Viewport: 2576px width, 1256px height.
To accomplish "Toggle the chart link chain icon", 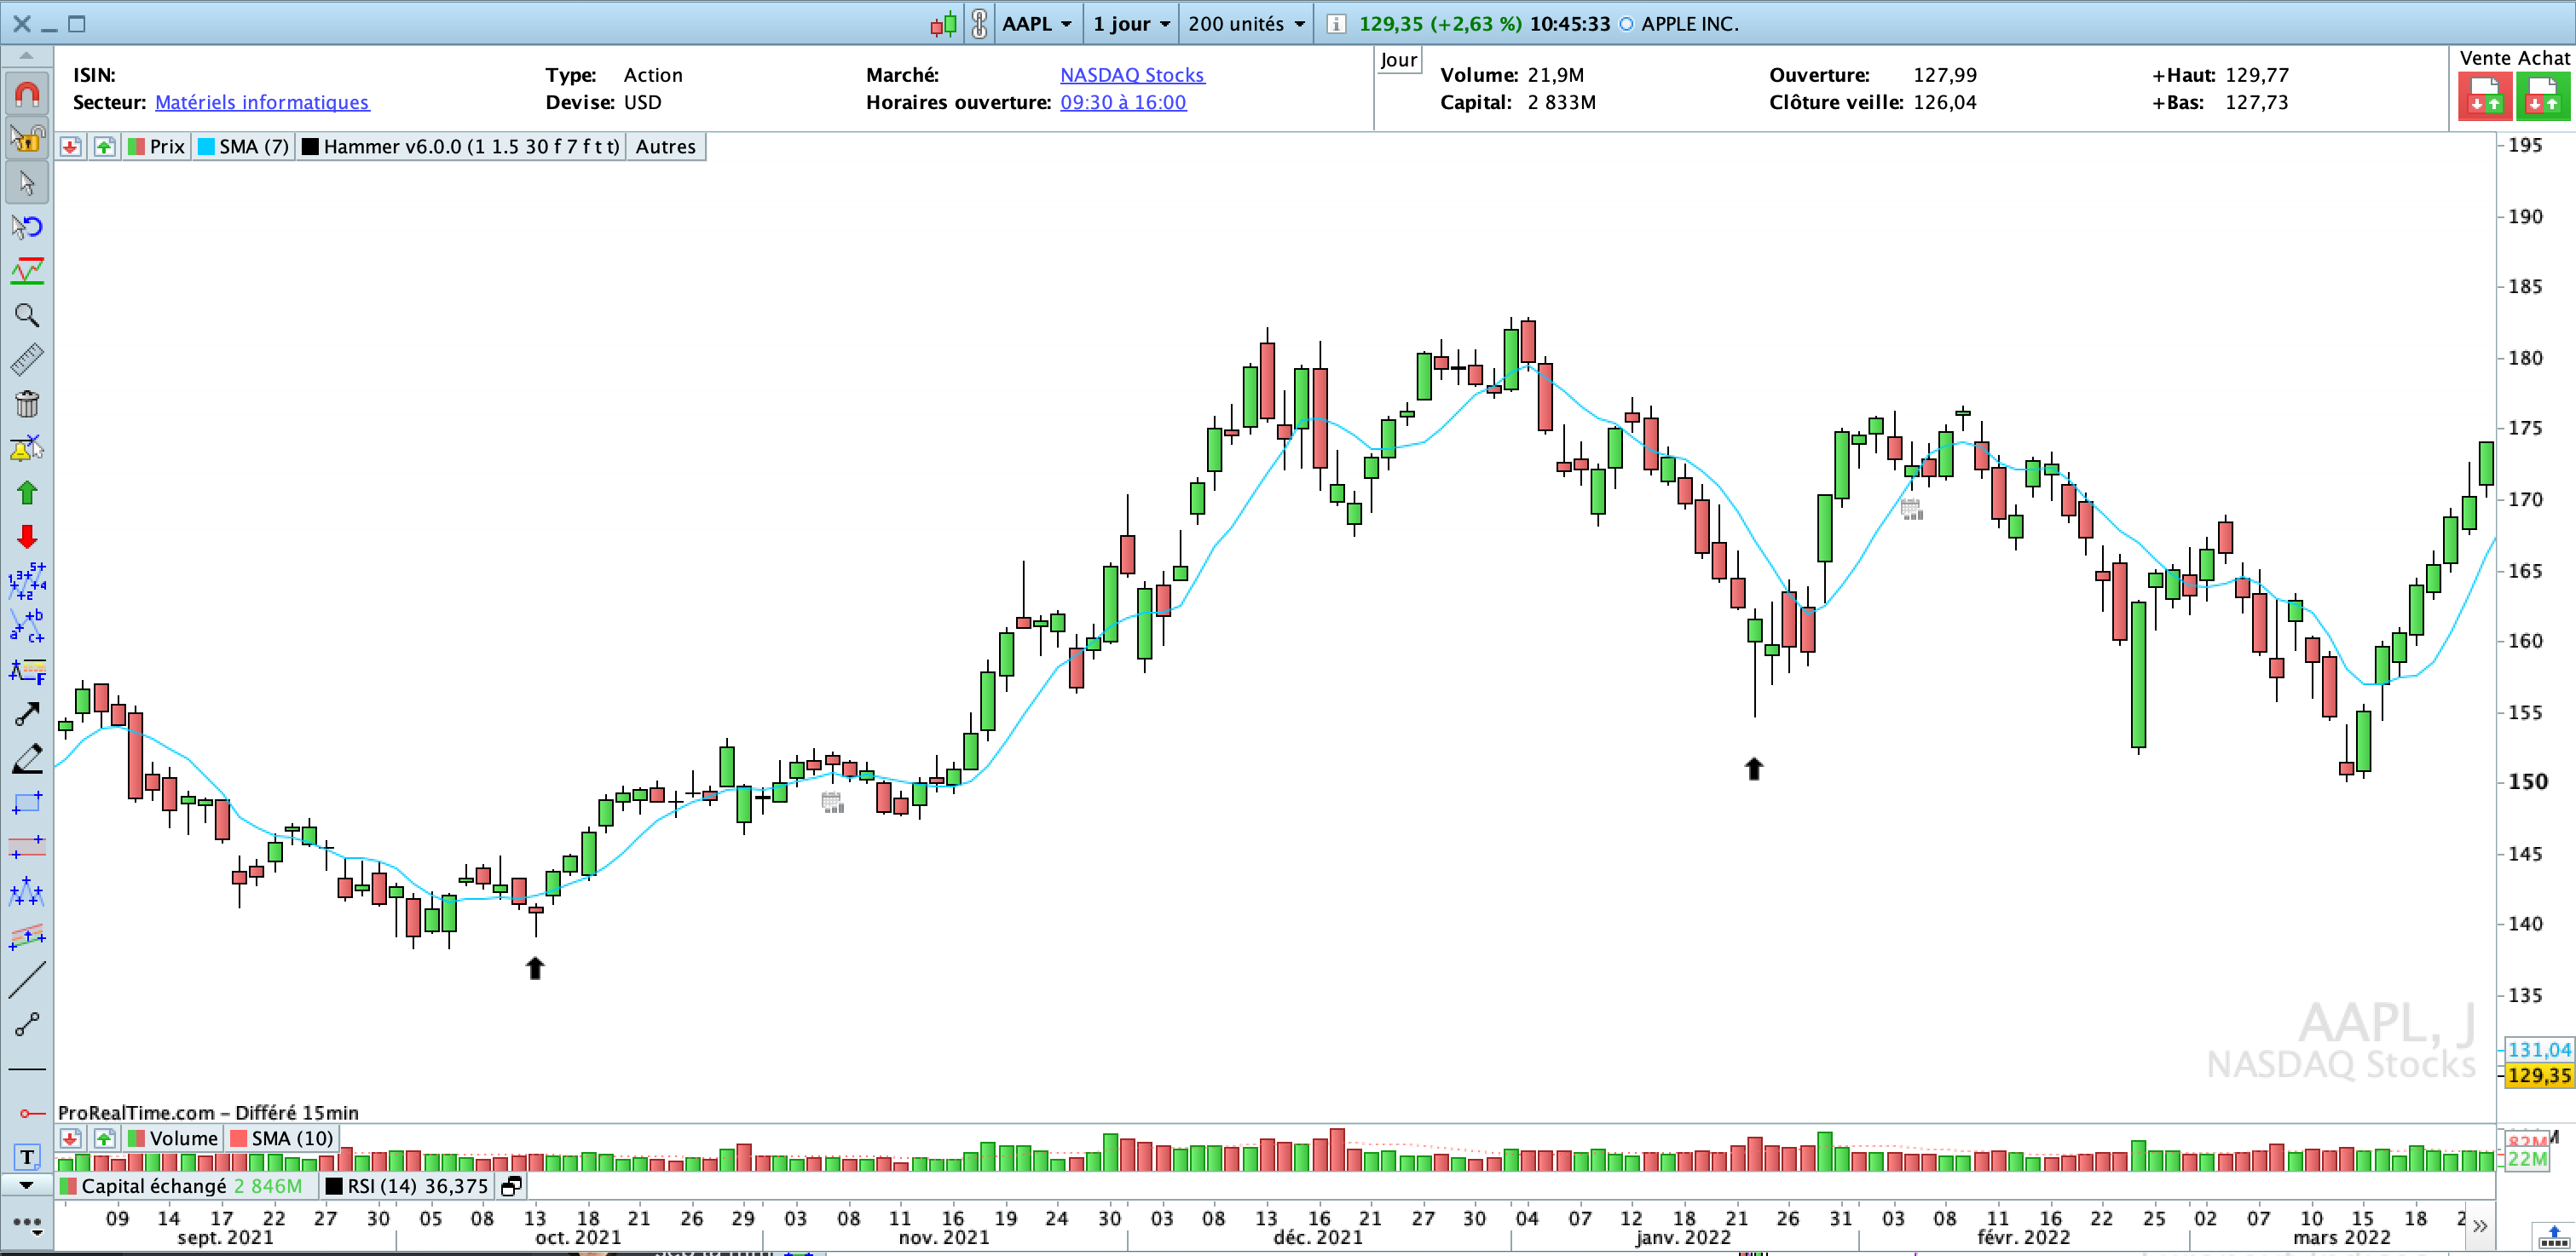I will (979, 24).
